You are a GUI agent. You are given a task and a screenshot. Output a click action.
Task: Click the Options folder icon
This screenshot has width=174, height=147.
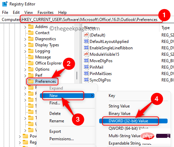click(x=31, y=69)
